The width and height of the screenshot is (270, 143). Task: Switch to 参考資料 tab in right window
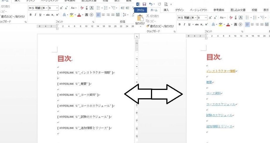(x=219, y=10)
